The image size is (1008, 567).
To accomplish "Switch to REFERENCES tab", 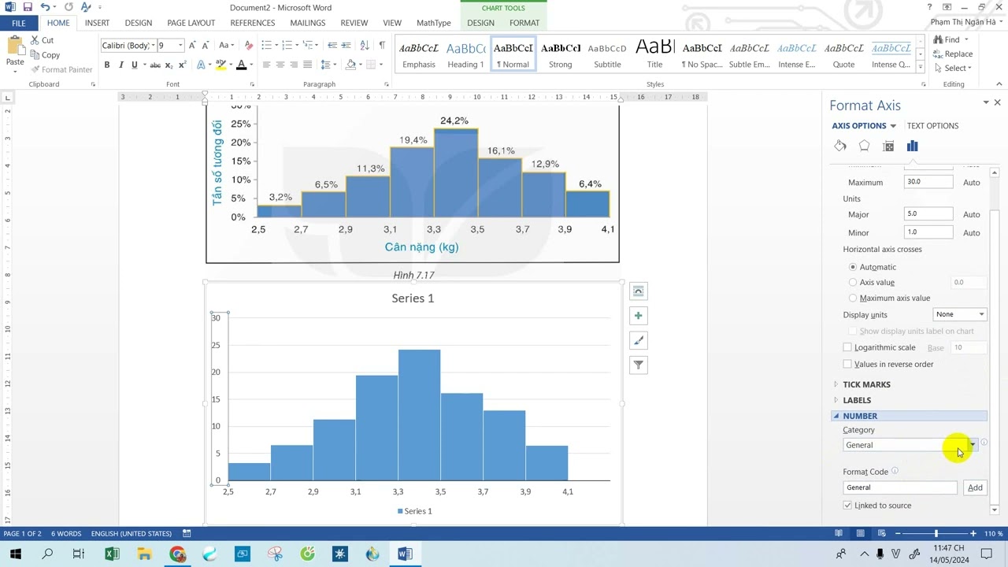I will tap(253, 23).
